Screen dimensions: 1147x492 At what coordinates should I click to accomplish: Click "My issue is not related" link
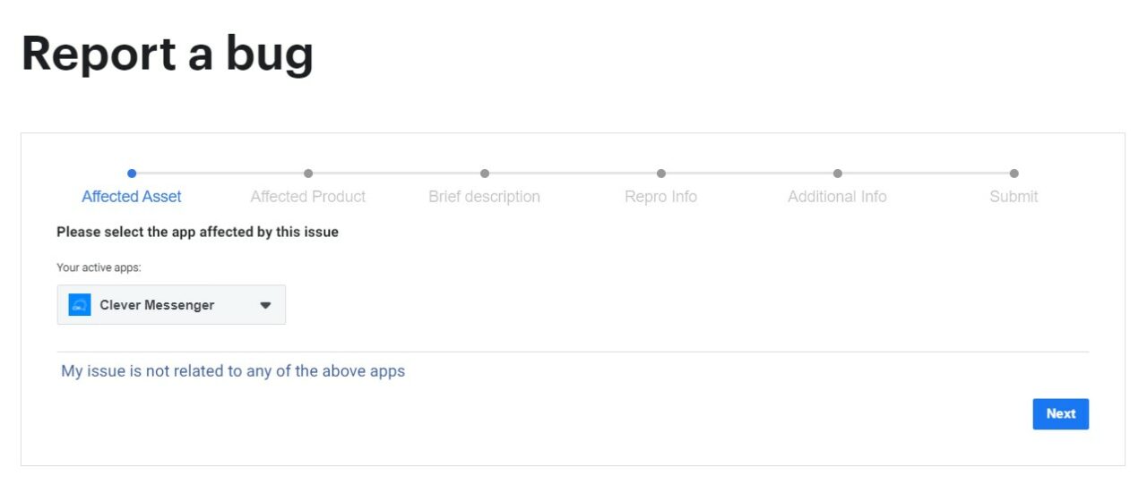click(x=233, y=371)
